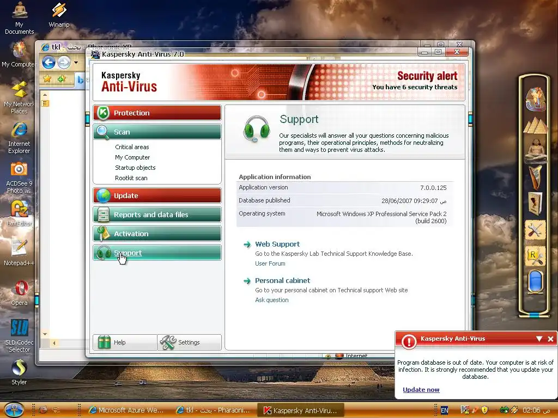558x418 pixels.
Task: Click the papyrus book dock icon
Action: pyautogui.click(x=536, y=203)
